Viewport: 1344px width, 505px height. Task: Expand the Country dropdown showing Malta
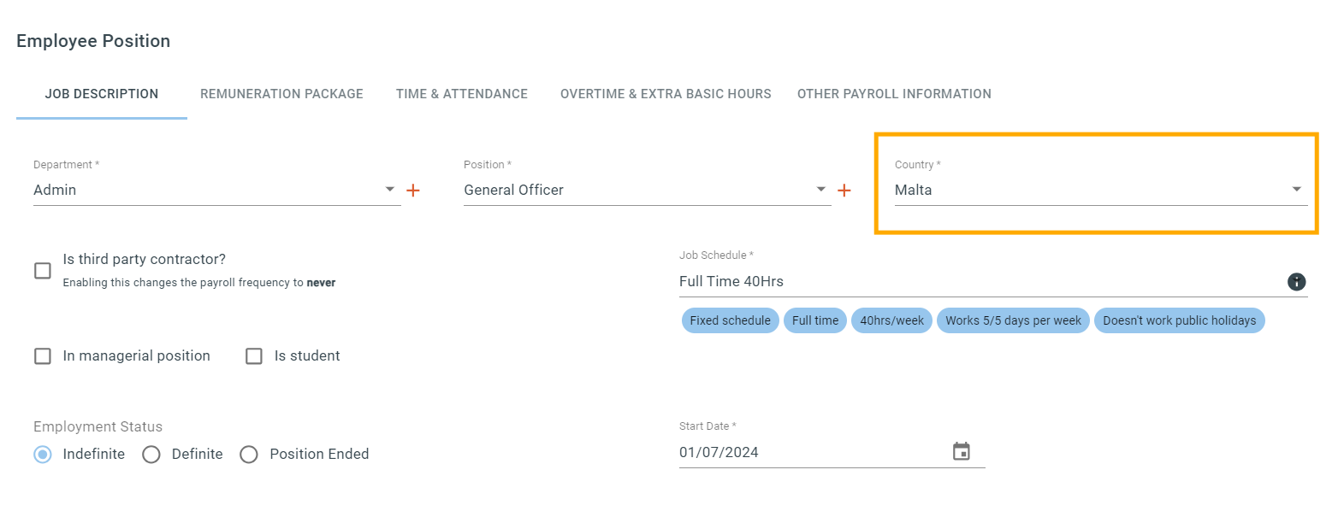pyautogui.click(x=1297, y=190)
